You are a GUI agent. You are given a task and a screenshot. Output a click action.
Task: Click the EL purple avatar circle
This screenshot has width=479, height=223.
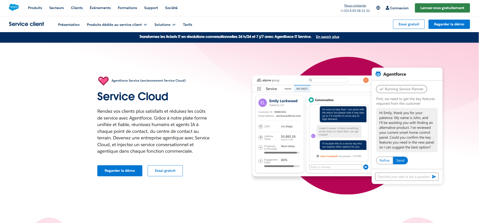(263, 102)
